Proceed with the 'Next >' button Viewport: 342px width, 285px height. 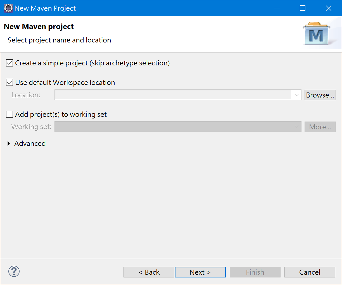[200, 272]
